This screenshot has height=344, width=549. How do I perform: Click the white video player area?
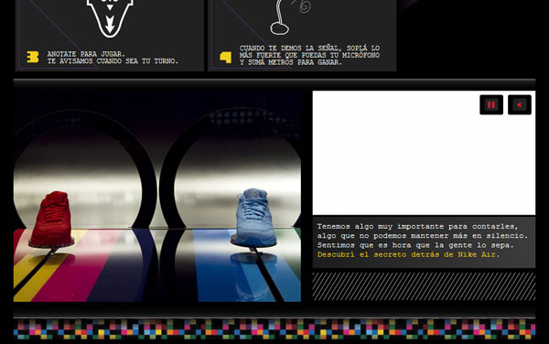pos(424,153)
